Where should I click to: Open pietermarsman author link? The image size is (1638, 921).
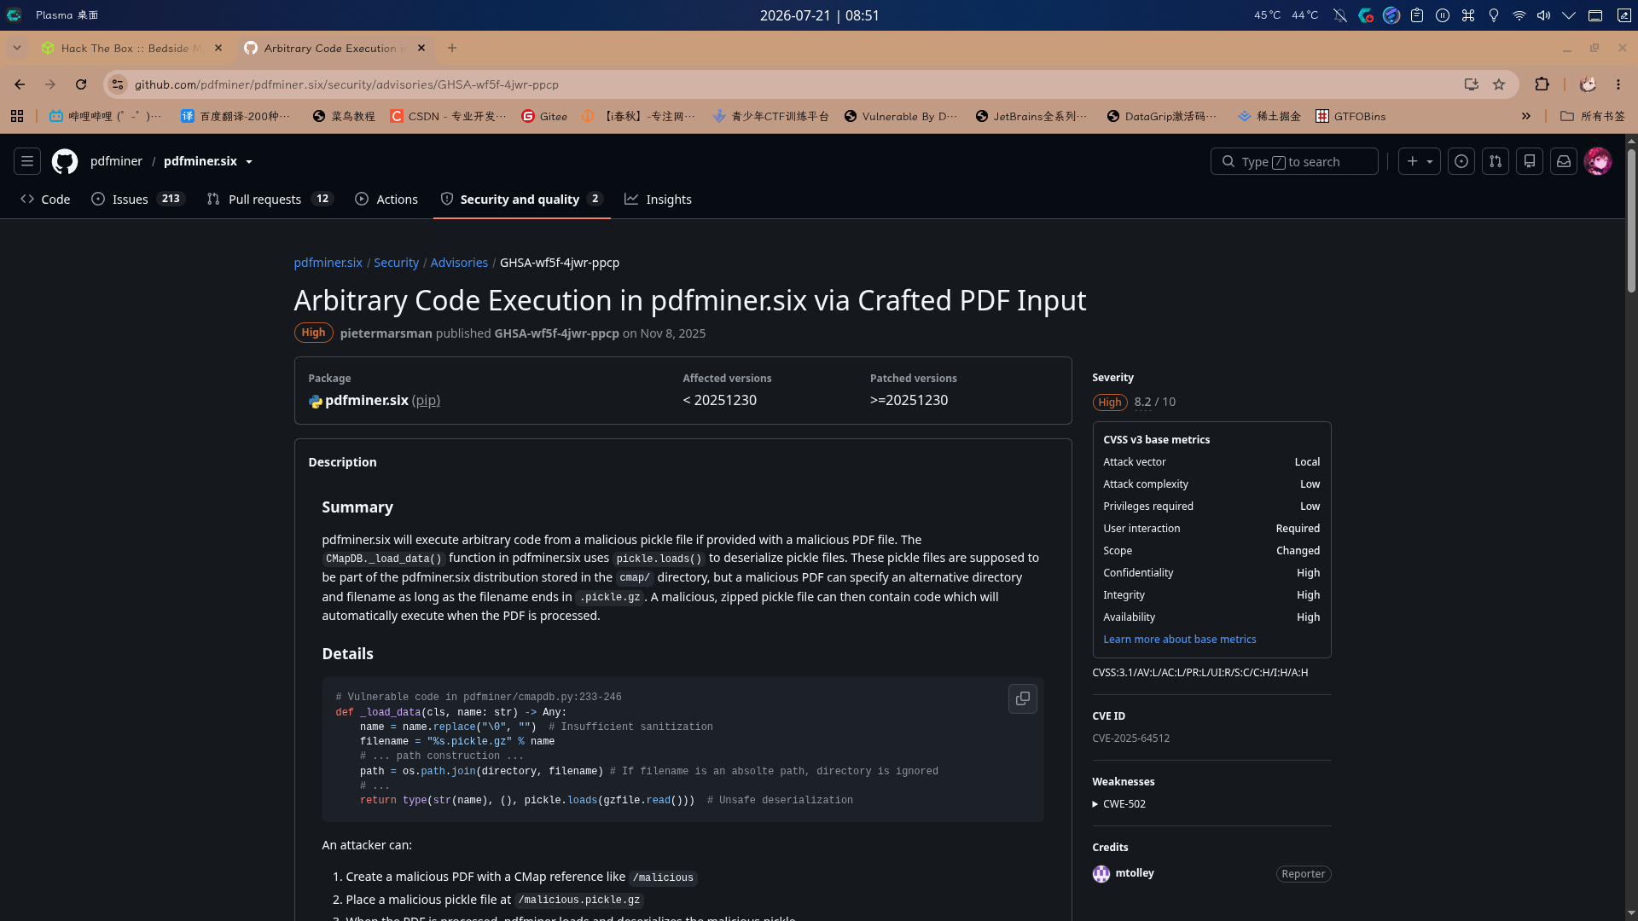386,333
